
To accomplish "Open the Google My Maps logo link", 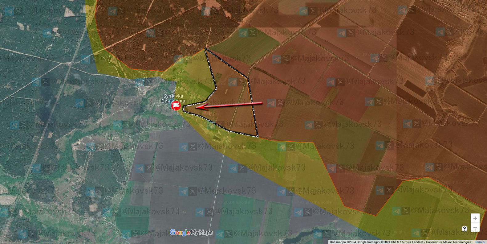I will point(191,232).
